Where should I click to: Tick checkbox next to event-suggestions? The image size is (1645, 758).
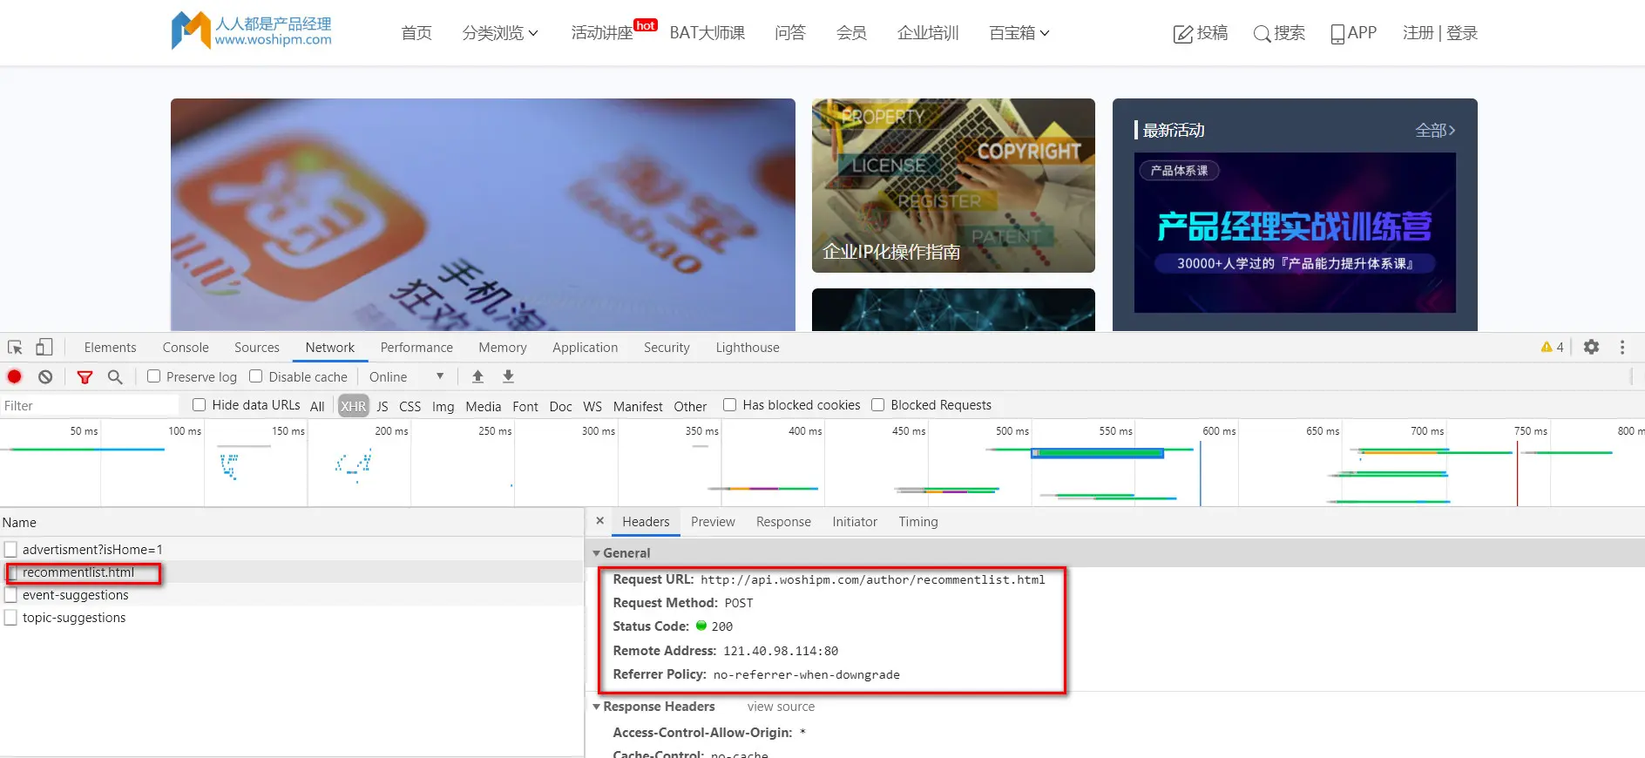(10, 595)
